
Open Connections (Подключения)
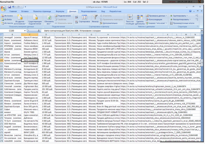[x=63, y=16]
